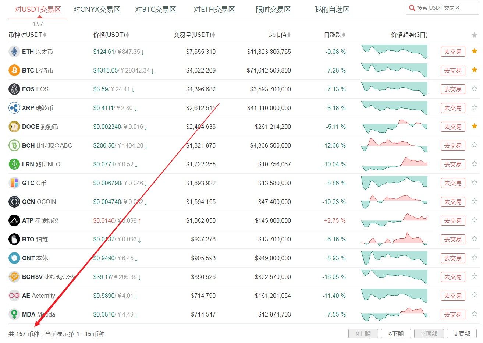Click the 顶部 top button
Viewport: 483px width, 343px height.
(x=429, y=334)
